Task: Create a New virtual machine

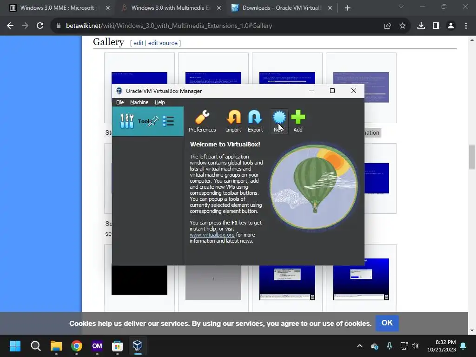Action: [279, 121]
